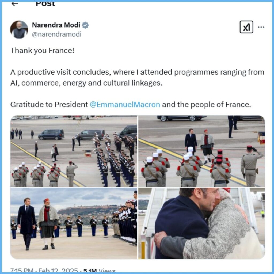Click the 5.1M Views count
The height and width of the screenshot is (274, 274).
point(100,271)
